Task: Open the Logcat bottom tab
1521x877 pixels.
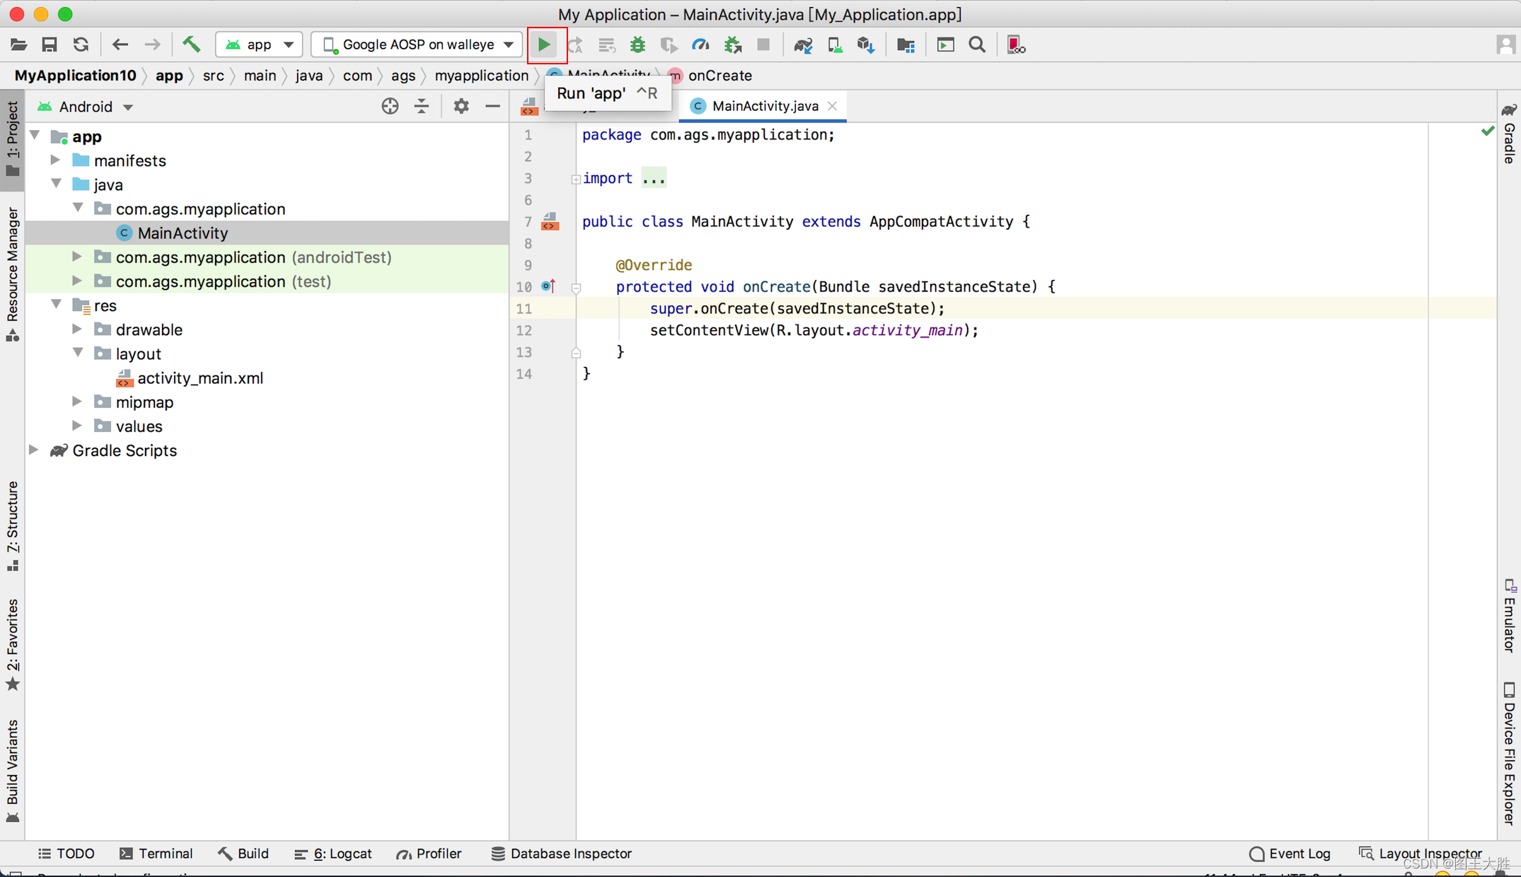Action: click(x=333, y=854)
